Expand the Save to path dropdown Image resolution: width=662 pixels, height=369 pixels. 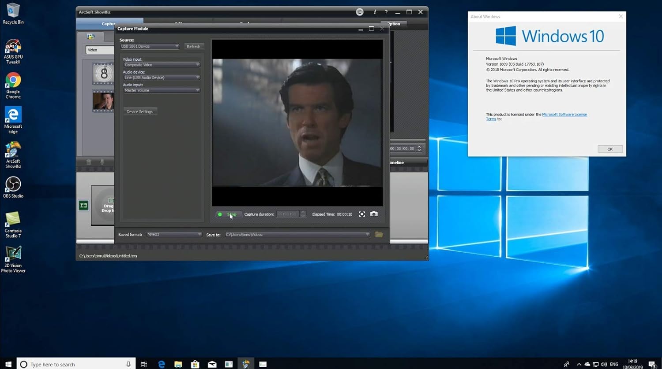pyautogui.click(x=297, y=235)
